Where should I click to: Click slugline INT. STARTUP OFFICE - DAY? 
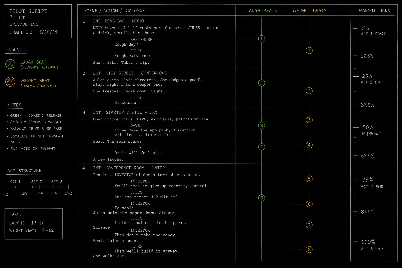pyautogui.click(x=125, y=112)
